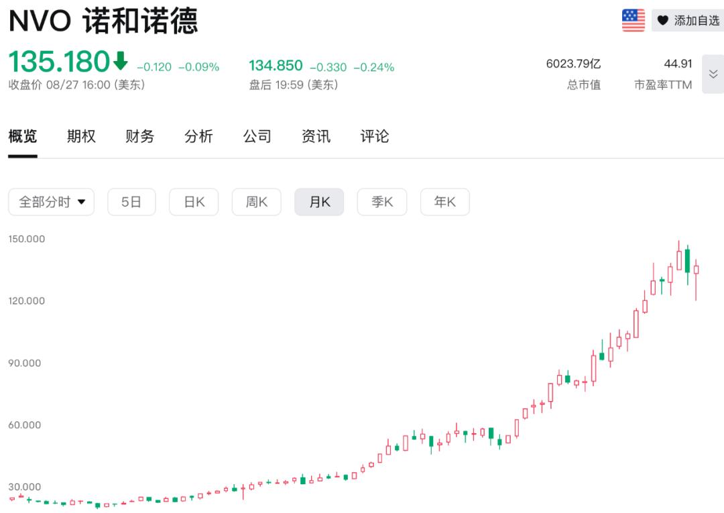This screenshot has height=513, width=724.
Task: Select the 季K chart
Action: tap(382, 202)
